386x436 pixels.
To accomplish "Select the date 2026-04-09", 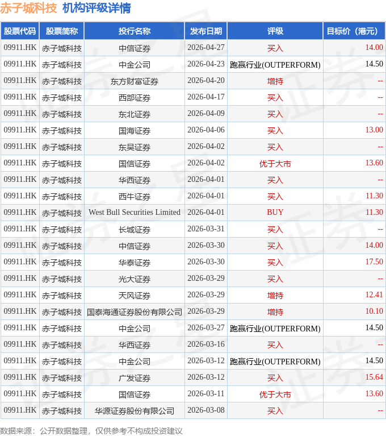I will coord(206,114).
